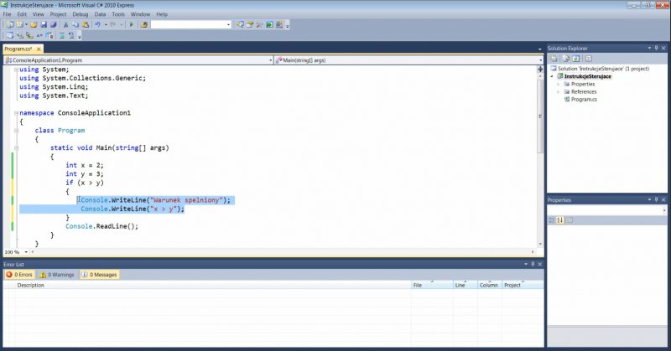671x351 pixels.
Task: Toggle the 0 Messages filter
Action: point(100,274)
